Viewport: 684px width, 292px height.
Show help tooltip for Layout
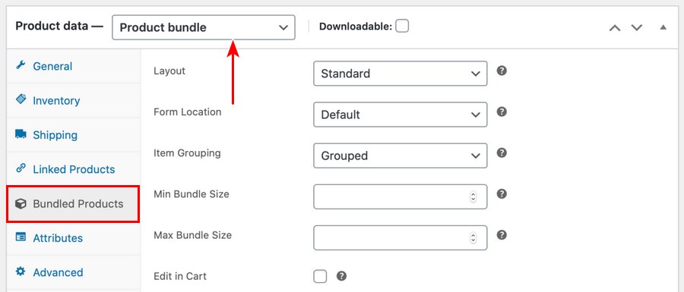click(502, 71)
